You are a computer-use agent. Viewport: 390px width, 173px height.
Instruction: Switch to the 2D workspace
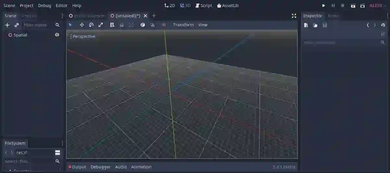(170, 6)
